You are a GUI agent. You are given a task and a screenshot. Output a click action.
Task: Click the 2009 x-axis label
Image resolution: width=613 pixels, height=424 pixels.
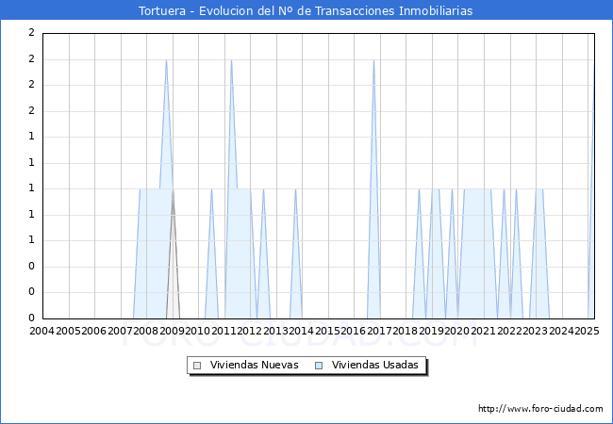172,331
